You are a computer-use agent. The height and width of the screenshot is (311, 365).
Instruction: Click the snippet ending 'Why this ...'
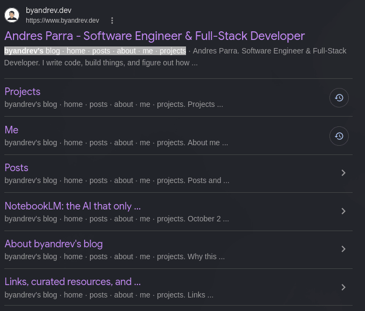click(x=114, y=256)
